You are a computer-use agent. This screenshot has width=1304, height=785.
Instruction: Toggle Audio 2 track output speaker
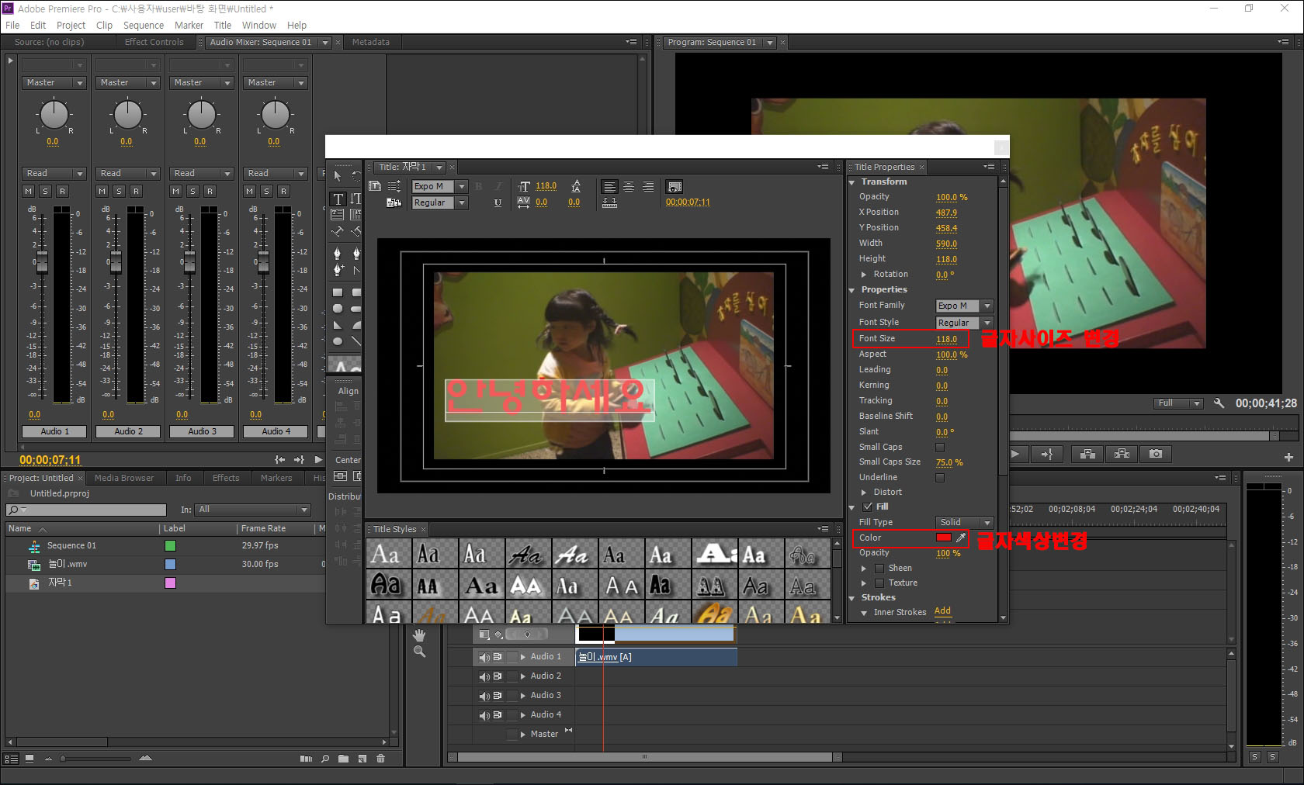[x=484, y=676]
